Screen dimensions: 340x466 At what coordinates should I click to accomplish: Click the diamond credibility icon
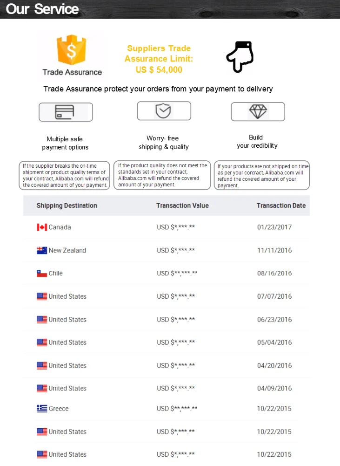pyautogui.click(x=258, y=112)
